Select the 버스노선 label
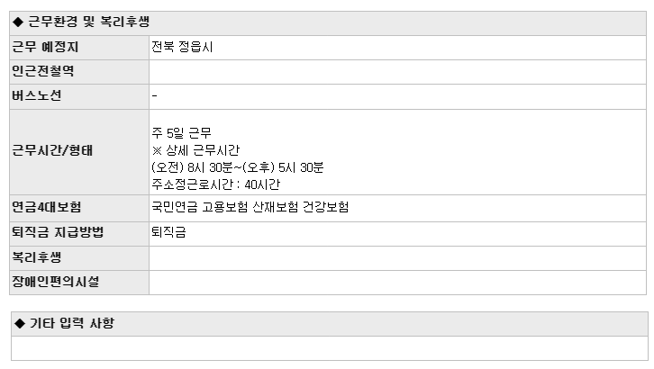Screen dimensions: 654x369 click(37, 95)
